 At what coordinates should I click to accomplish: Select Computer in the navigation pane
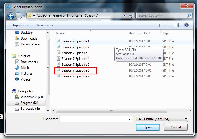click(23, 91)
